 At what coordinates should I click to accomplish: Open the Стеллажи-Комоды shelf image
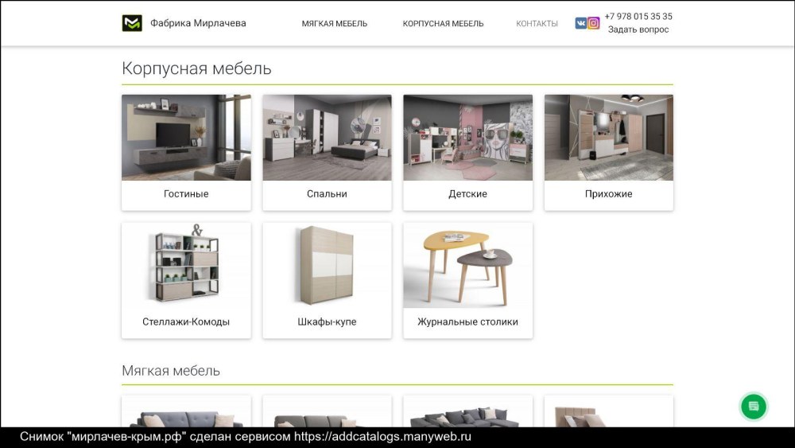coord(186,265)
